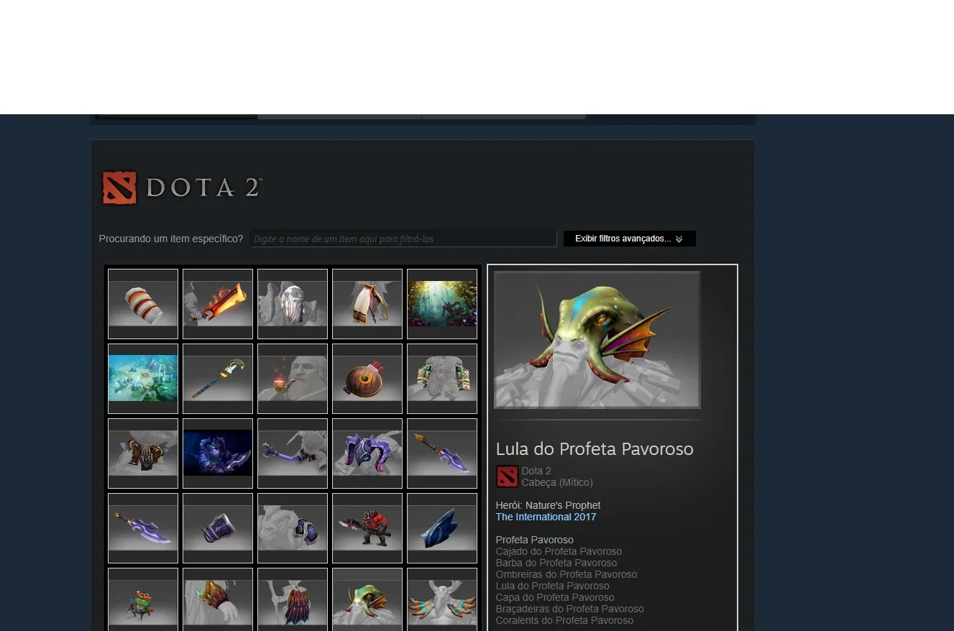954x631 pixels.
Task: Click the small Dota 2 icon in item details
Action: pos(507,476)
